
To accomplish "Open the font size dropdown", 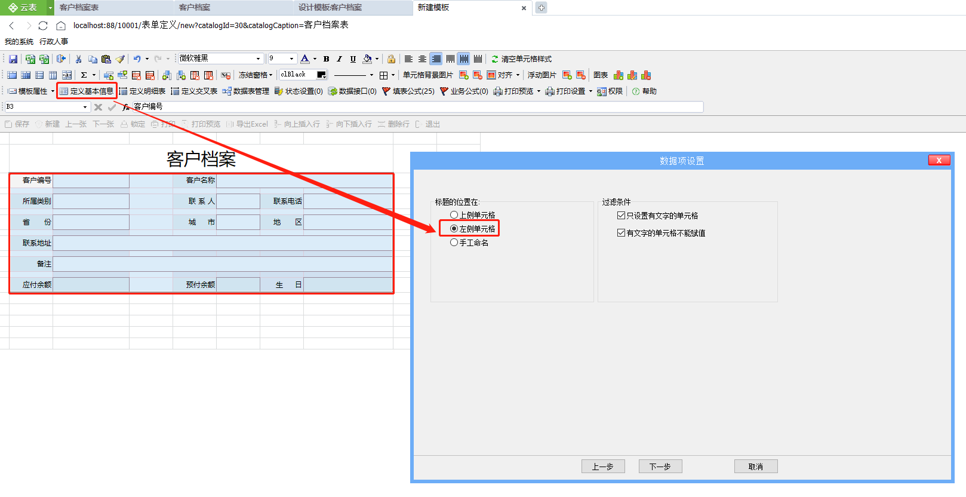I will point(291,59).
